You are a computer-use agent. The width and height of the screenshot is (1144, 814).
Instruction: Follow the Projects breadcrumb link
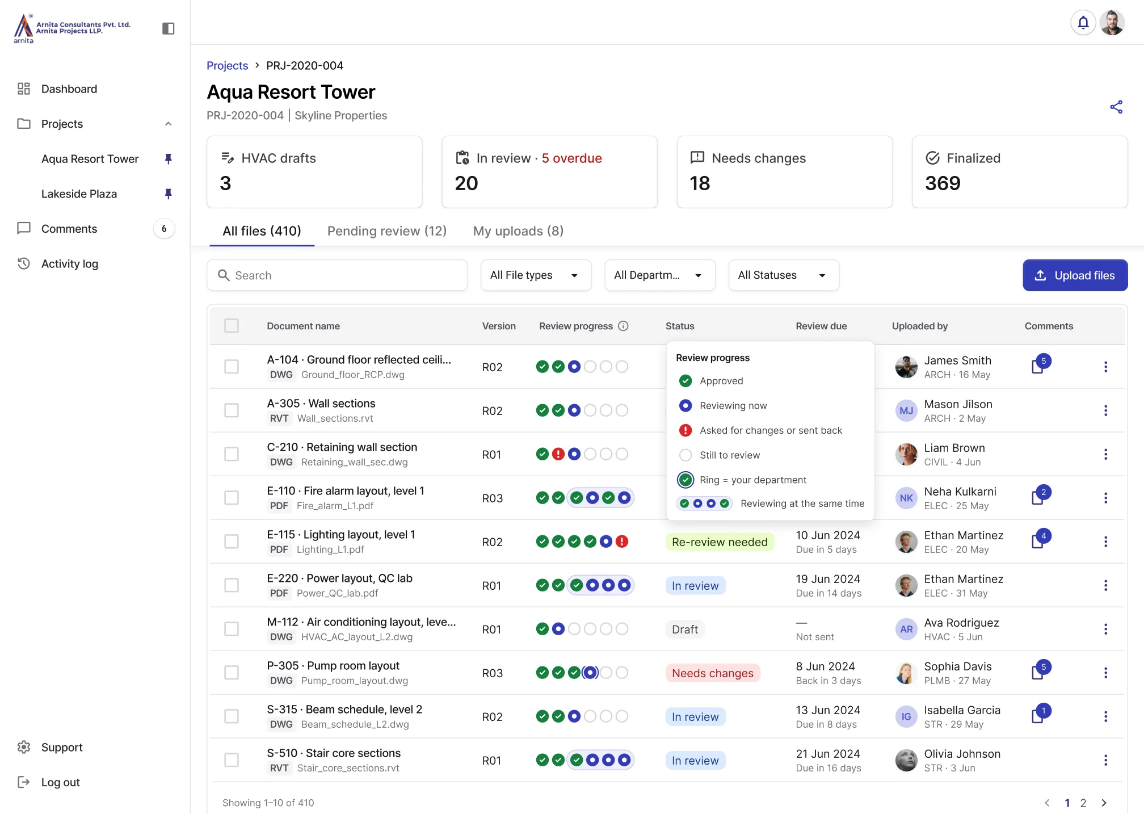click(227, 65)
